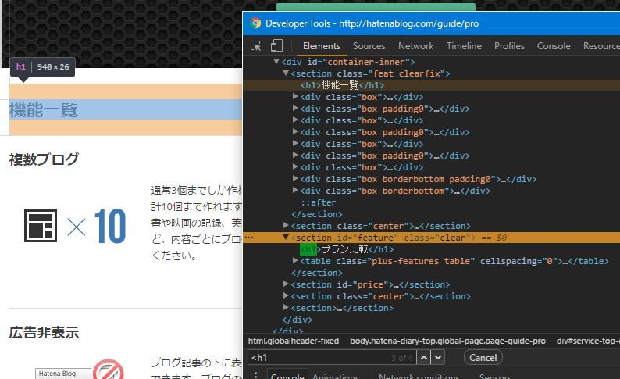Screen dimensions: 620x379
Task: Cancel the element search
Action: click(483, 358)
